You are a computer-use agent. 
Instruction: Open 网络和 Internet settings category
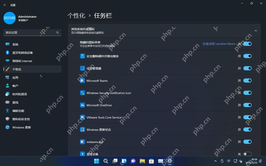tap(32, 61)
